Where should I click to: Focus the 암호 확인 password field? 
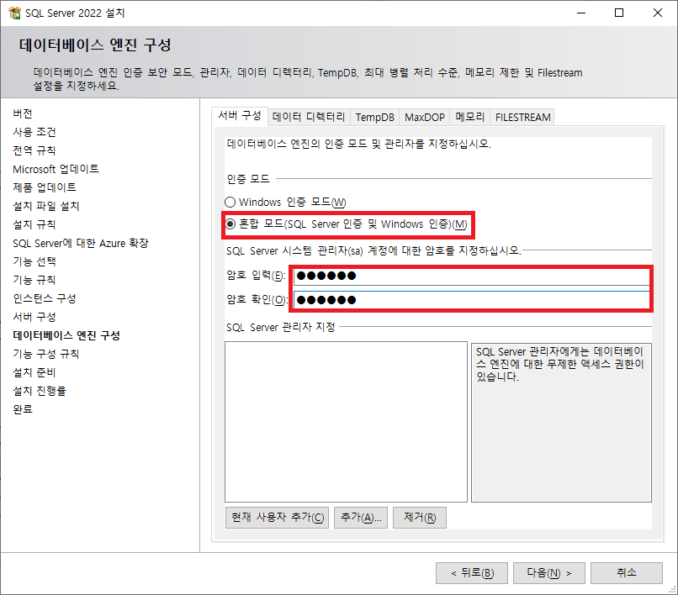tap(472, 300)
